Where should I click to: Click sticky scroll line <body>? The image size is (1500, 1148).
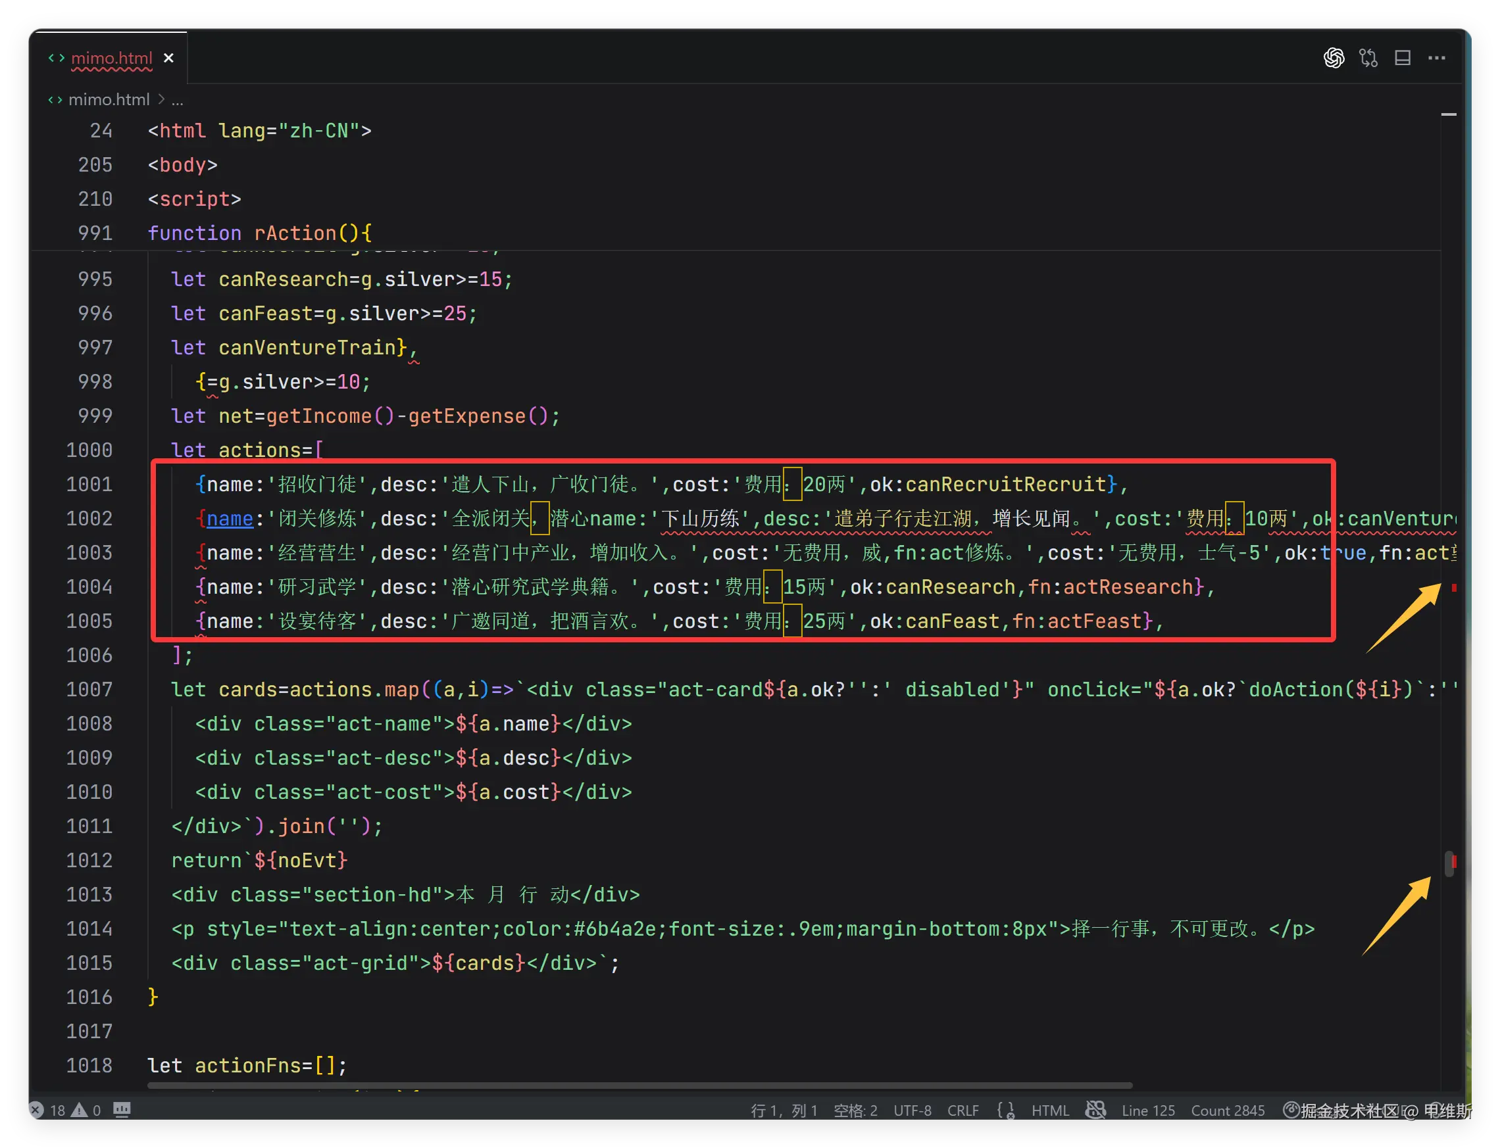(x=182, y=164)
